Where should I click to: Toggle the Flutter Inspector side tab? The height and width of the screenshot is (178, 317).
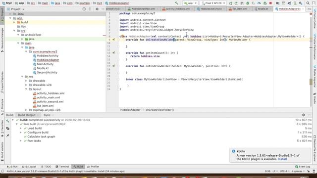(x=315, y=76)
